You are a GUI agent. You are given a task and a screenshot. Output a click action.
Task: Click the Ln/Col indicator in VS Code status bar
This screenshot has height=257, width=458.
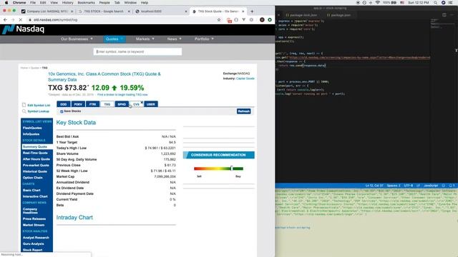pos(374,186)
